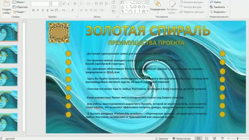Switch to slide sorter view
Screen dimensions: 249x140
[207, 138]
